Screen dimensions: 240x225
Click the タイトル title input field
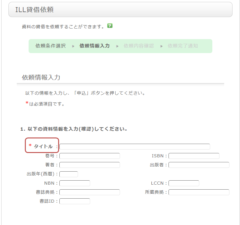point(135,146)
